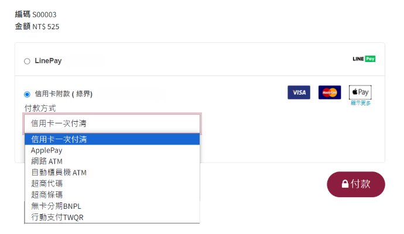404x234 pixels.
Task: Click the LinePay label text
Action: click(x=48, y=61)
